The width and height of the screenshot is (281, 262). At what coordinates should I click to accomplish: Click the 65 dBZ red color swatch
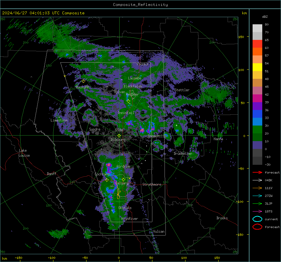257,44
